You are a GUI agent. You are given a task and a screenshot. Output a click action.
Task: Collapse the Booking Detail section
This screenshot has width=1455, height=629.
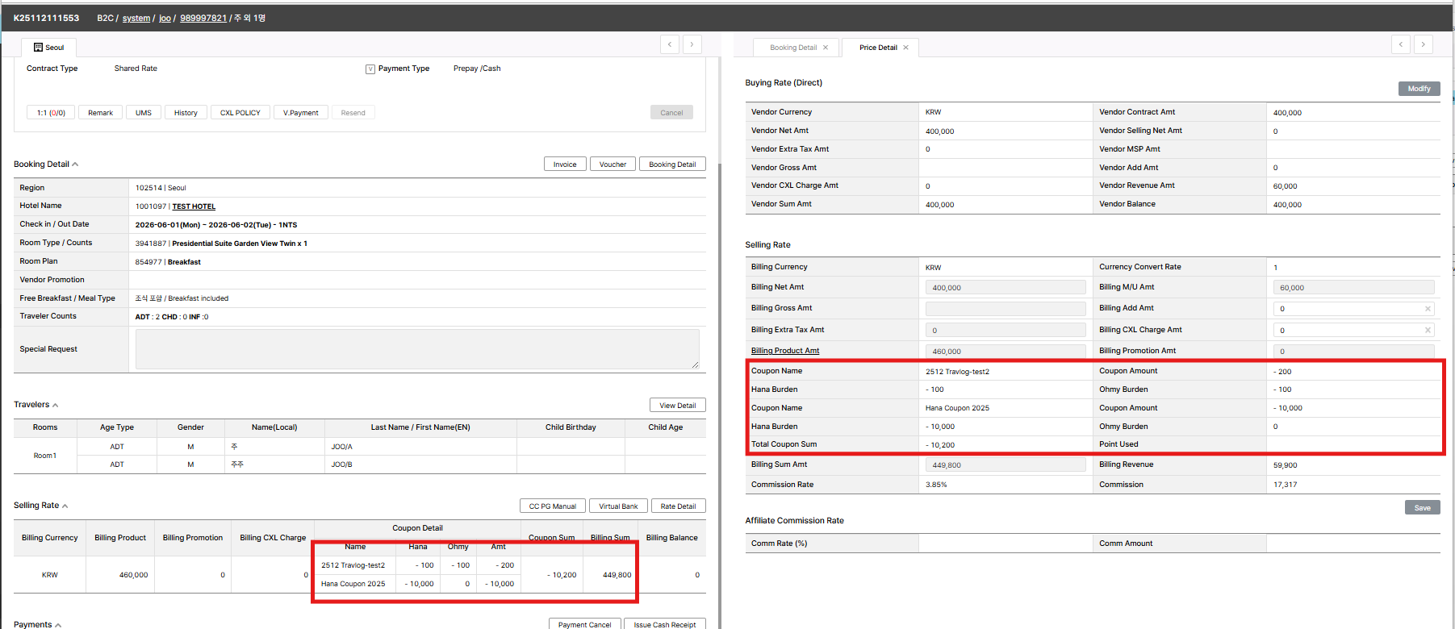[75, 165]
